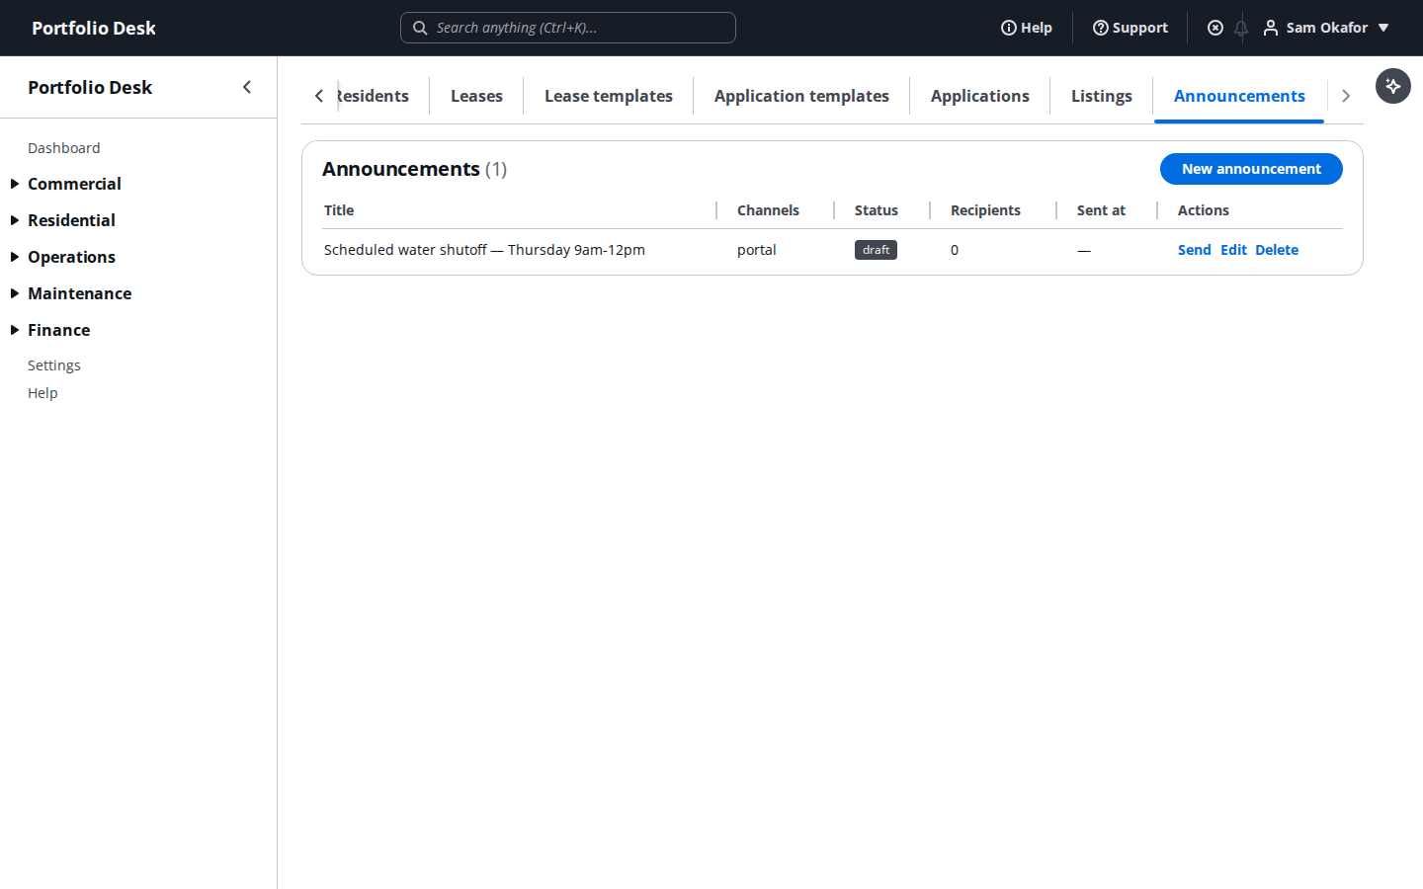Click the recipients value '0'
Screen dimensions: 1423x889
point(955,250)
